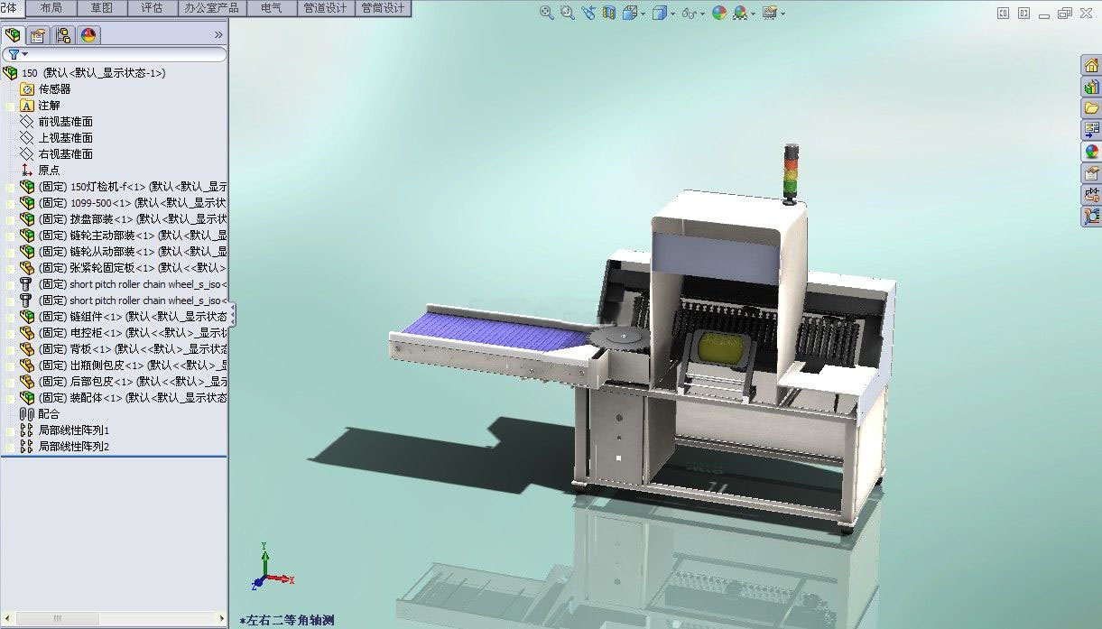1102x629 pixels.
Task: Switch to the 评估 tab
Action: coord(153,8)
